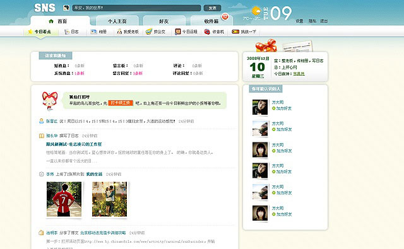Click the orange 打卡领工资 button
Screen dimensions: 404x249
[x=121, y=103]
